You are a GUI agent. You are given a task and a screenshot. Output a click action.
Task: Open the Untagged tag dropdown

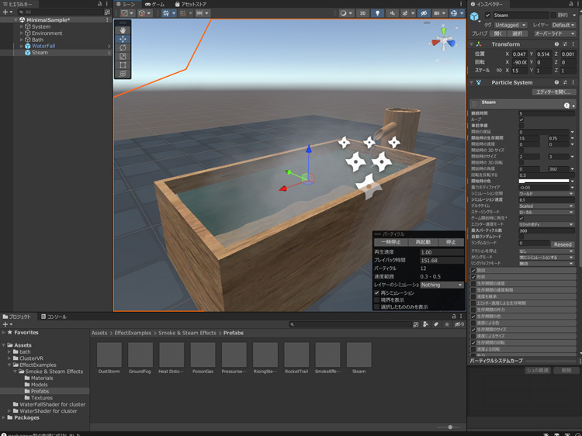511,25
